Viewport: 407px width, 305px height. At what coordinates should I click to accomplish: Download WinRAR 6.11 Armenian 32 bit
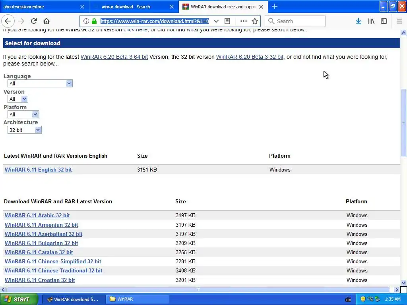tap(41, 225)
